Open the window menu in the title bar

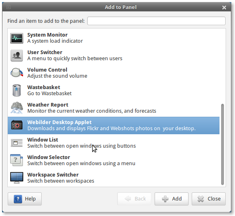click(x=9, y=7)
